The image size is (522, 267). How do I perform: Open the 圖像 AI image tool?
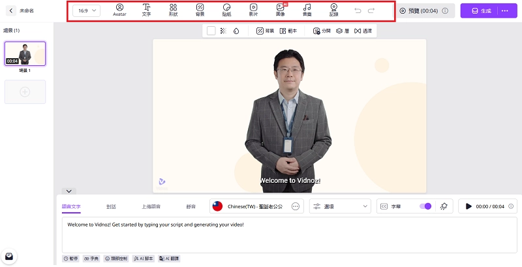coord(281,10)
